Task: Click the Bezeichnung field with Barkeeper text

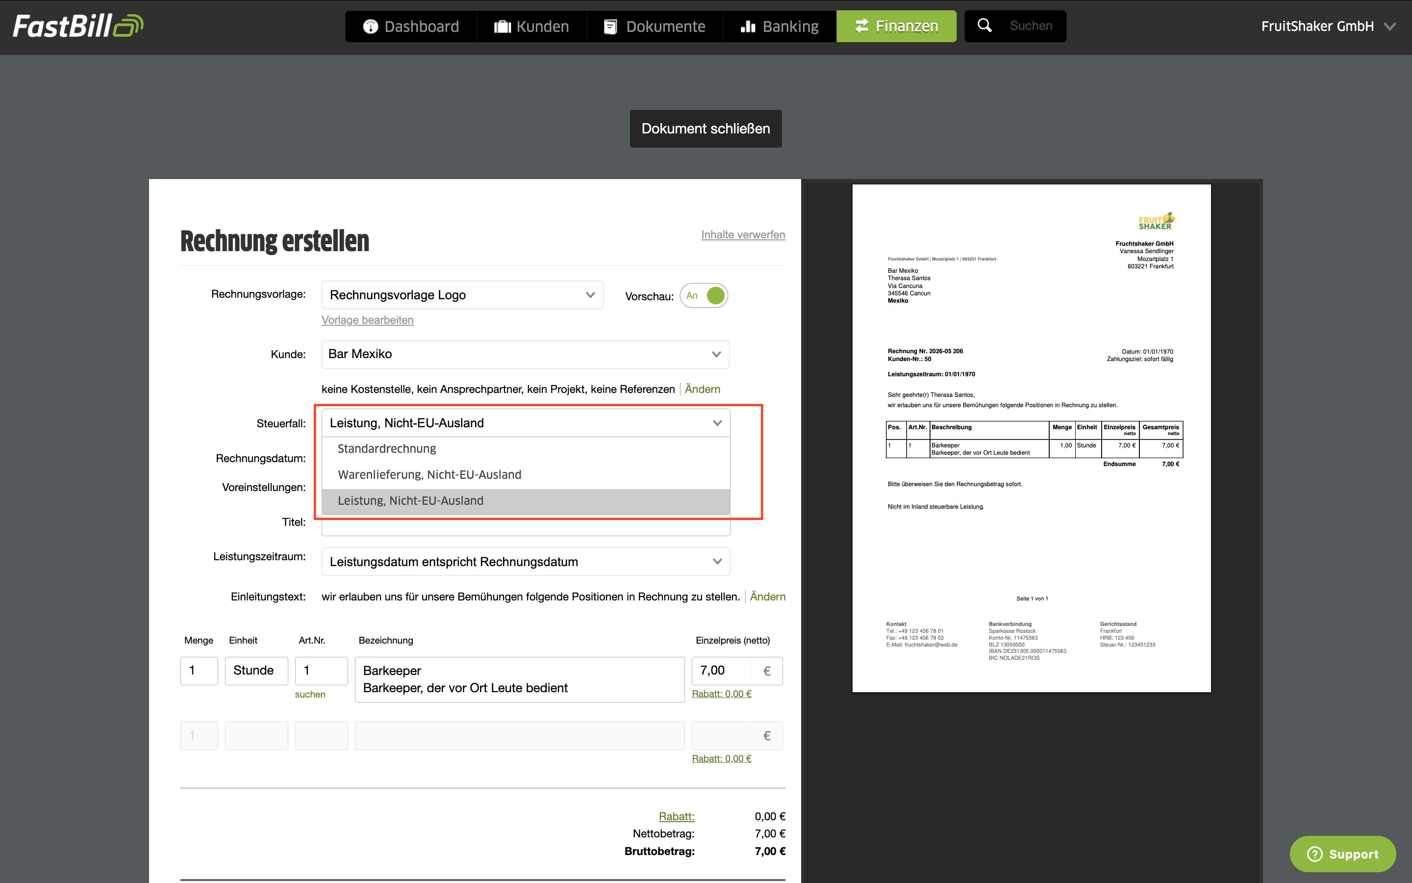Action: coord(519,680)
